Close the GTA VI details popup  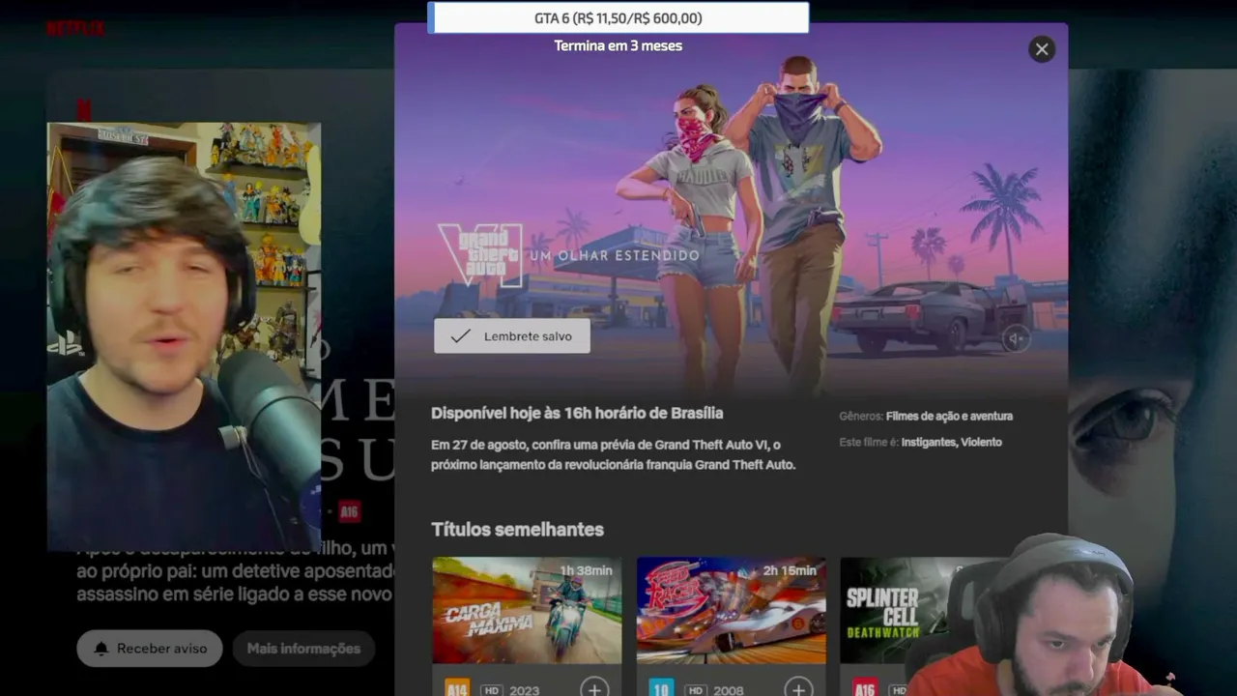1042,49
